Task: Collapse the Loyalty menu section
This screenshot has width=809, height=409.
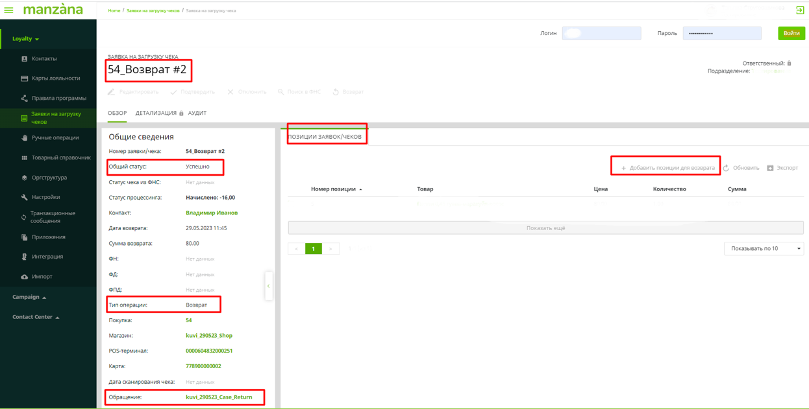Action: coord(26,39)
